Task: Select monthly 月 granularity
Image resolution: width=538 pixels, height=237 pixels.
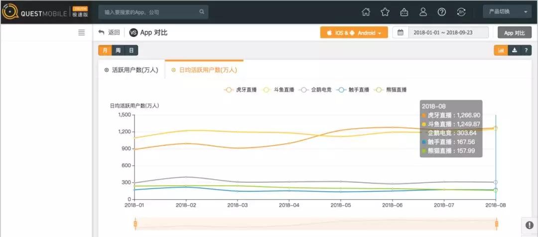Action: coord(105,50)
